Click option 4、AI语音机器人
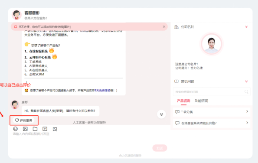 [x=36, y=66]
